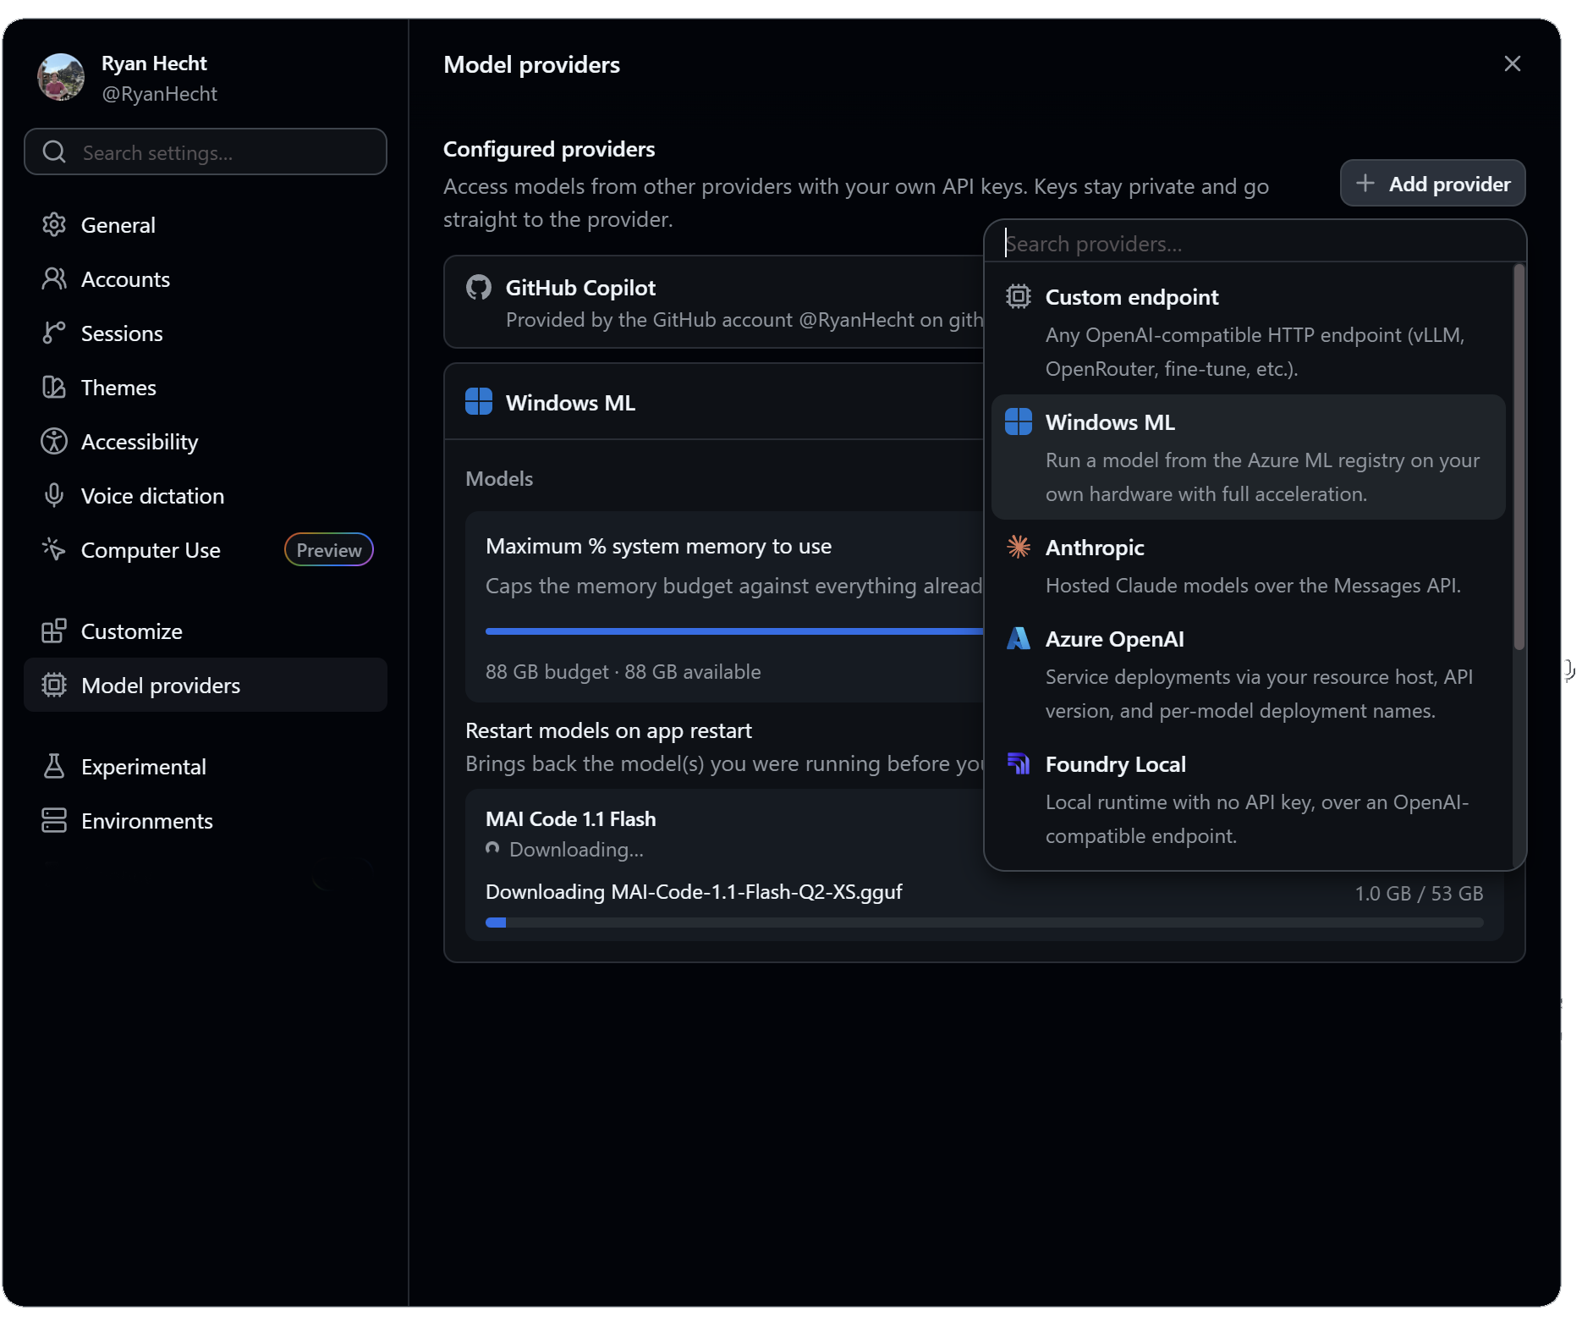1582x1322 pixels.
Task: Click the Voice dictation microphone icon
Action: 54,495
